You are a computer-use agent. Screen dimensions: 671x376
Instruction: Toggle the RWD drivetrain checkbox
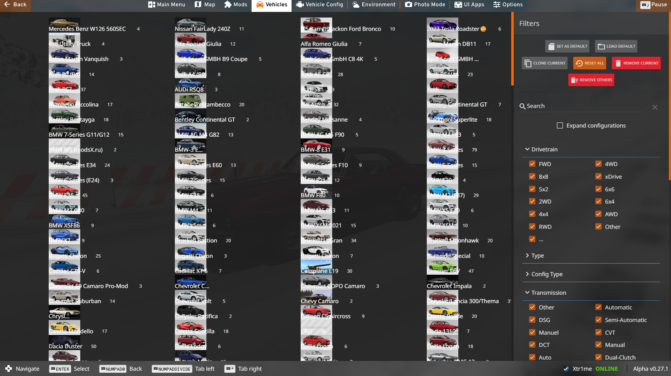pyautogui.click(x=532, y=226)
